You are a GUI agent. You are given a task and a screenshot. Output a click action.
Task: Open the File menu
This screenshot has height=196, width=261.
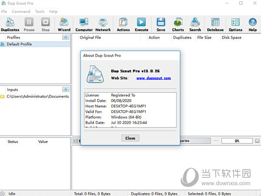click(x=4, y=11)
